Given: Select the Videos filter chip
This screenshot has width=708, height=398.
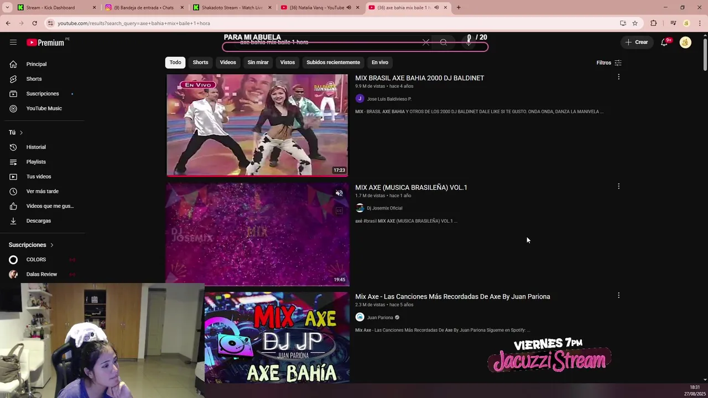Looking at the screenshot, I should (x=228, y=62).
